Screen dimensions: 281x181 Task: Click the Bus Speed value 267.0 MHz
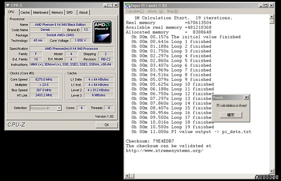point(44,90)
